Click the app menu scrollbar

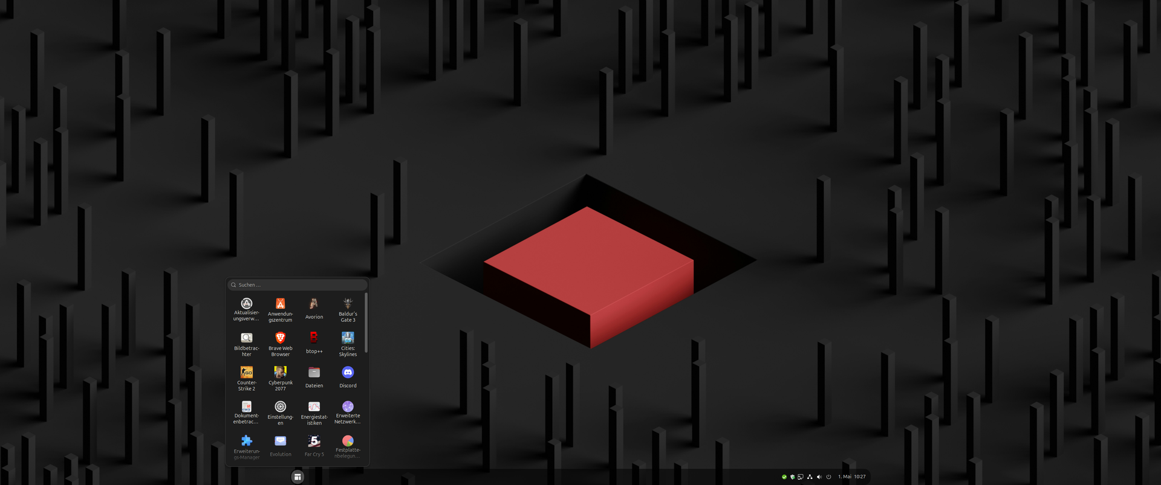pyautogui.click(x=366, y=323)
